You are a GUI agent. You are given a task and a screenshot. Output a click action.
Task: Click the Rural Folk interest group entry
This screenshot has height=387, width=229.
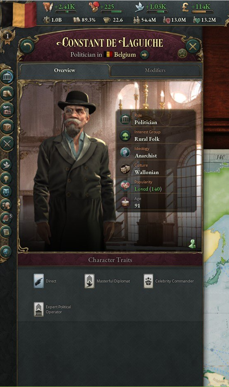[x=156, y=136]
